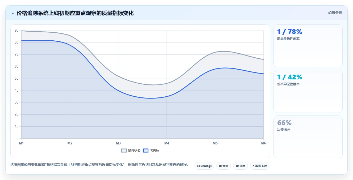
Task: Open the 价格异常拦截率 card
Action: (x=308, y=91)
